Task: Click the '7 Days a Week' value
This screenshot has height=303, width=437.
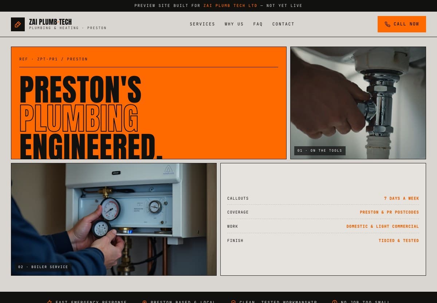Action: (x=401, y=198)
